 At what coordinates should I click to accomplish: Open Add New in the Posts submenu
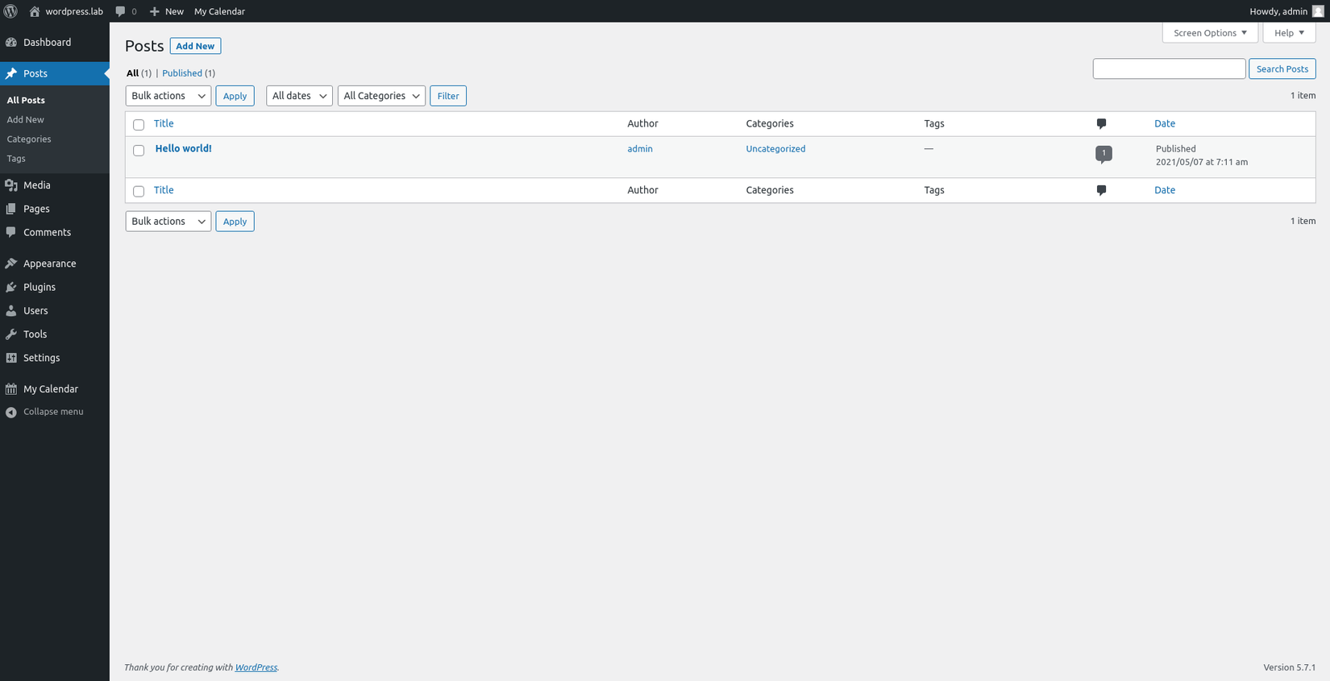point(26,119)
